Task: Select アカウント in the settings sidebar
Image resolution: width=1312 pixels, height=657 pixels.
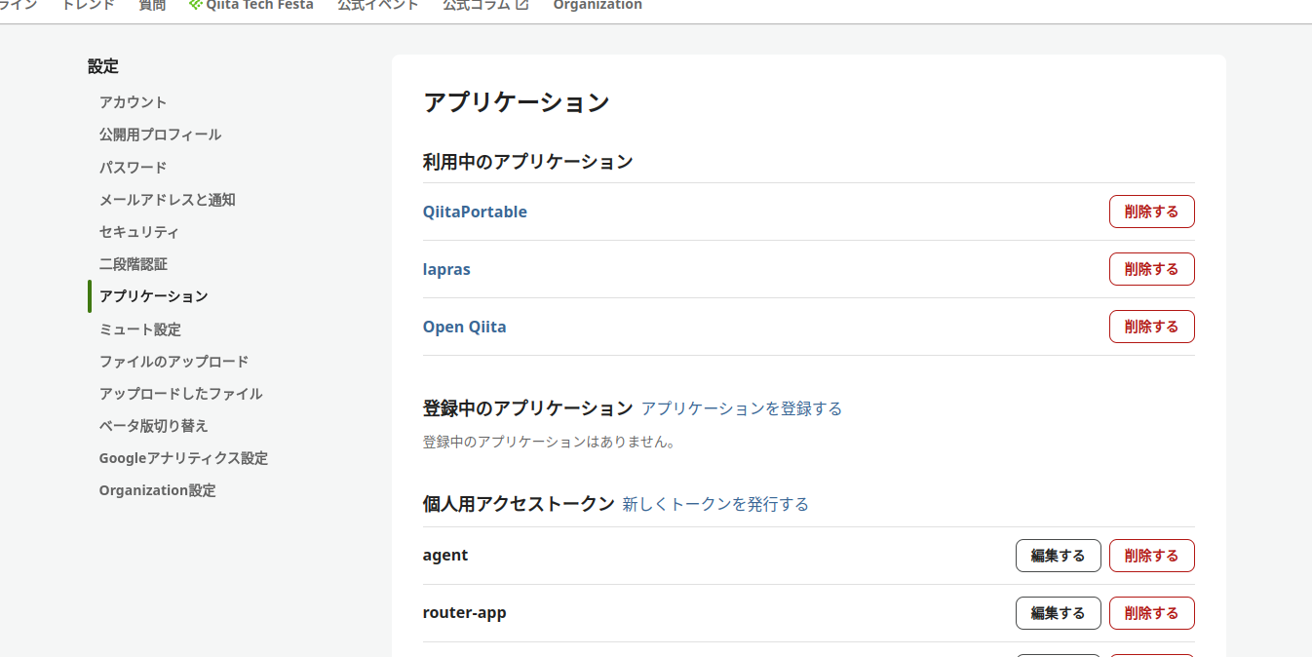Action: pyautogui.click(x=133, y=101)
